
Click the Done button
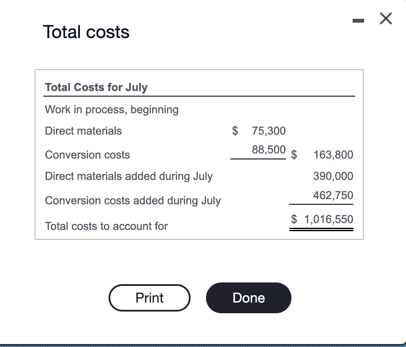tap(248, 298)
